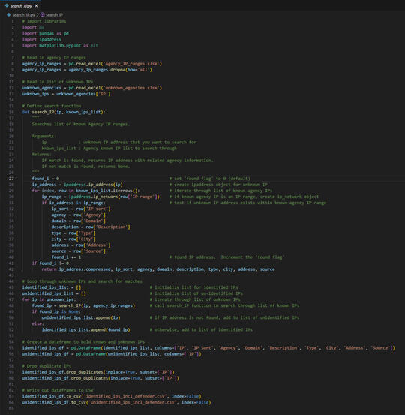This screenshot has width=405, height=415.
Task: Click the Python file icon in breadcrumb
Action: pyautogui.click(x=9, y=15)
